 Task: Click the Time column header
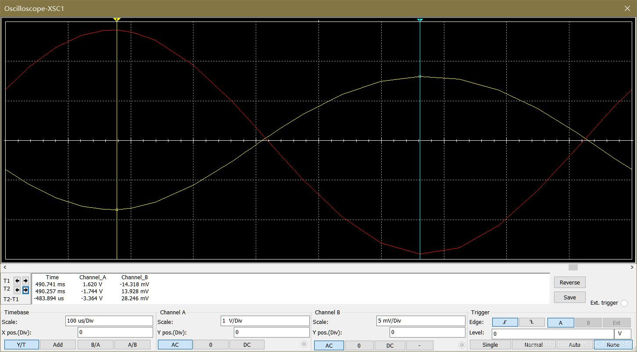coord(52,277)
